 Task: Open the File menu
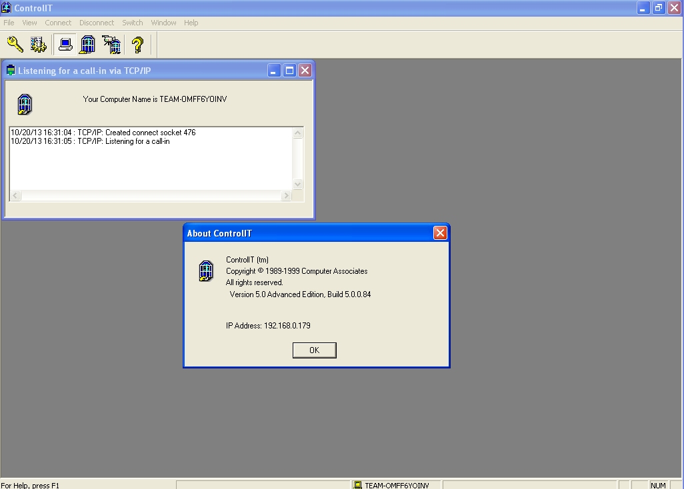[x=9, y=23]
